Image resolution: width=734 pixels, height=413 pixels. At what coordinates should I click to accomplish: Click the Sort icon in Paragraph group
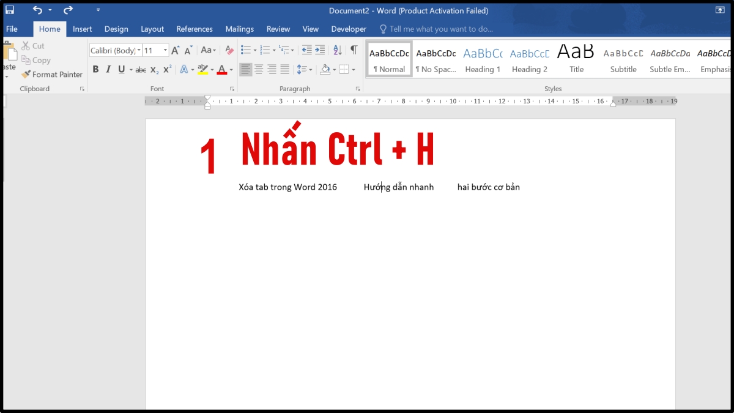[337, 50]
